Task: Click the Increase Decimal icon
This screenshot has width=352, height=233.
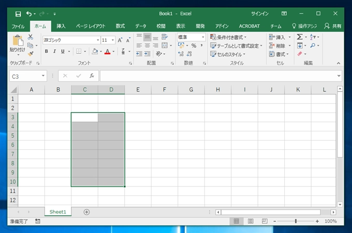Action: [181, 54]
